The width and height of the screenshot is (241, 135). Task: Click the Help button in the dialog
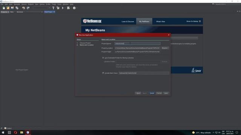166,93
